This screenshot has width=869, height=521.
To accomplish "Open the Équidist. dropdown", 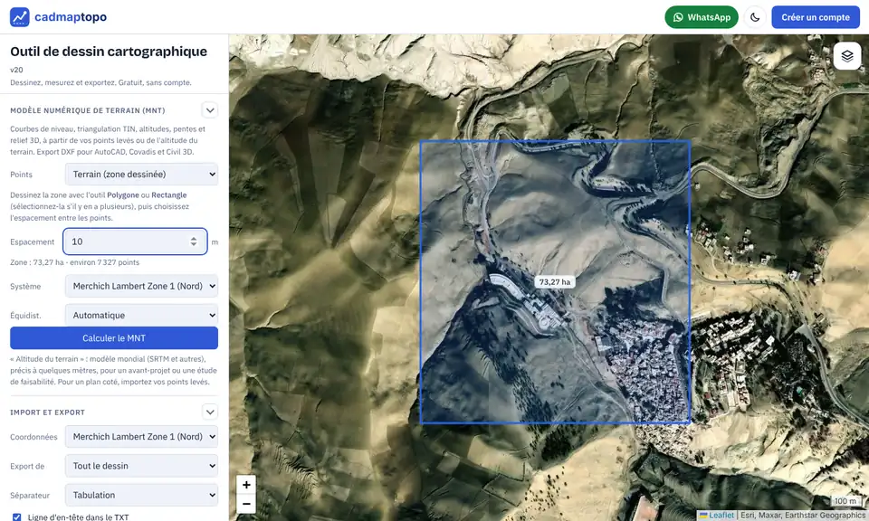I will [142, 315].
